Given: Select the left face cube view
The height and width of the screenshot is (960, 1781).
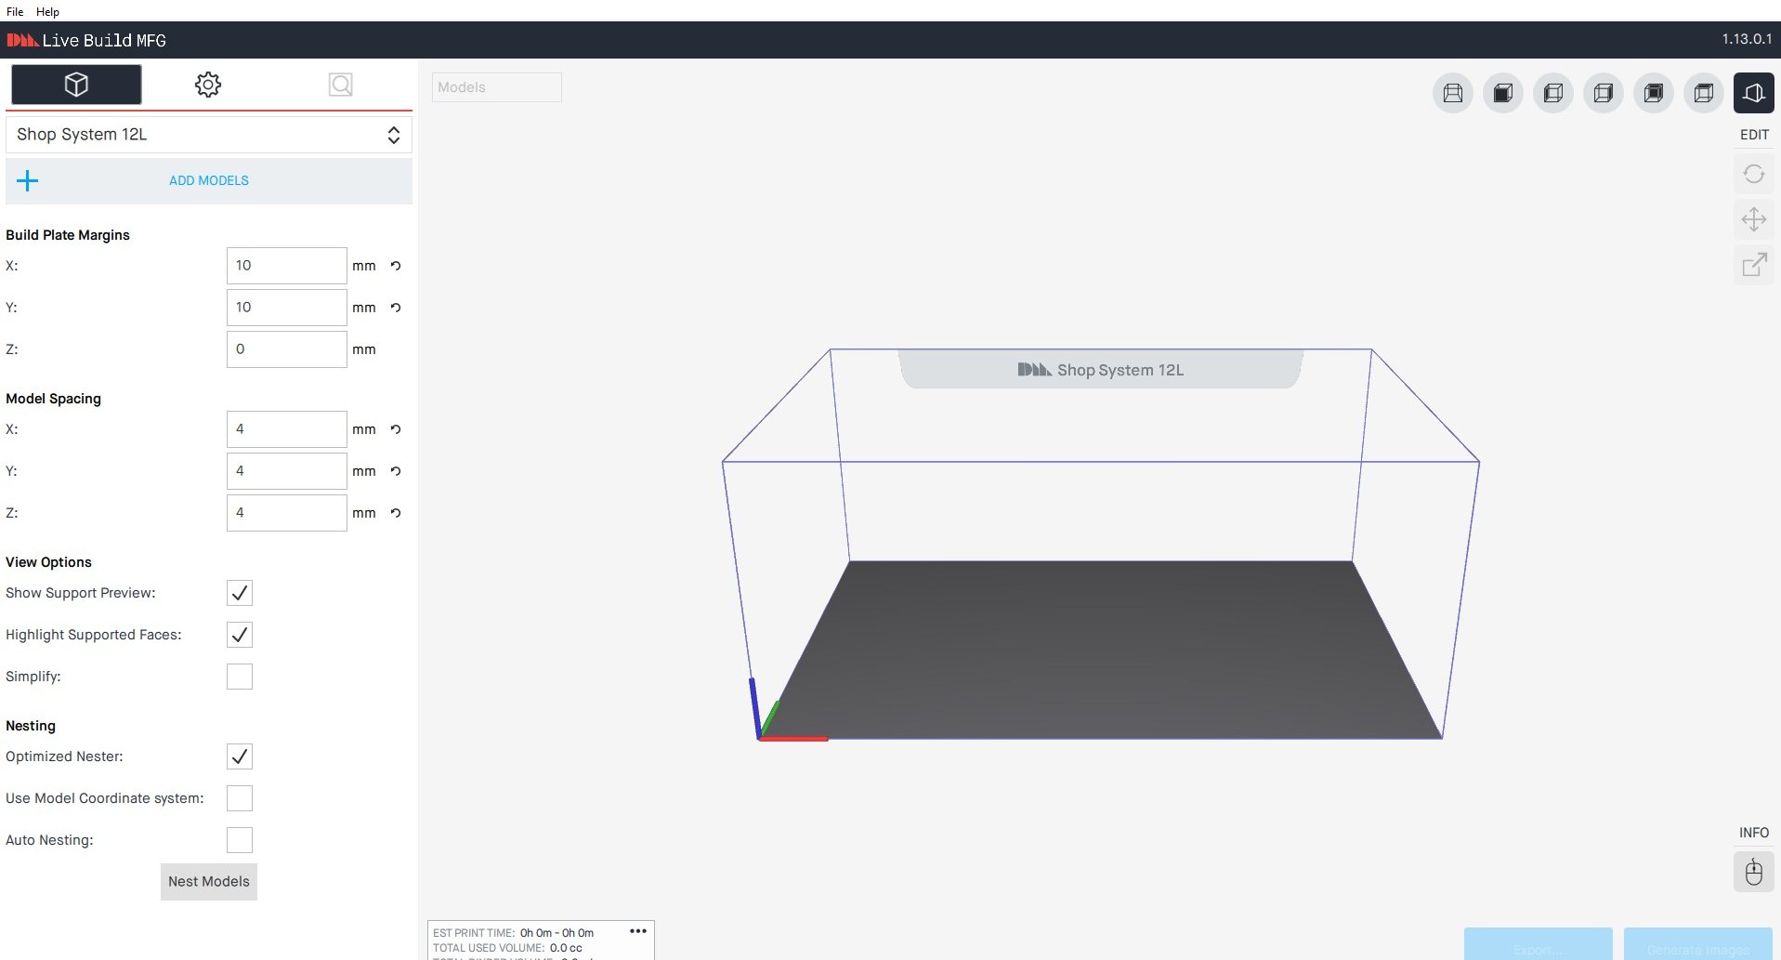Looking at the screenshot, I should 1553,93.
